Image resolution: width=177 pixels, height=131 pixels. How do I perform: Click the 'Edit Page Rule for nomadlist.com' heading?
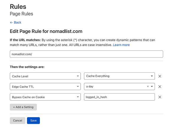point(46,31)
